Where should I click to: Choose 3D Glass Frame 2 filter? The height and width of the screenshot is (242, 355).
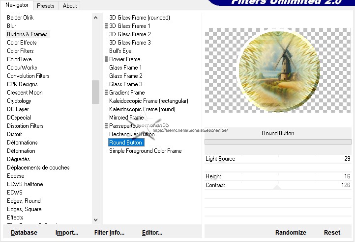[x=130, y=34]
